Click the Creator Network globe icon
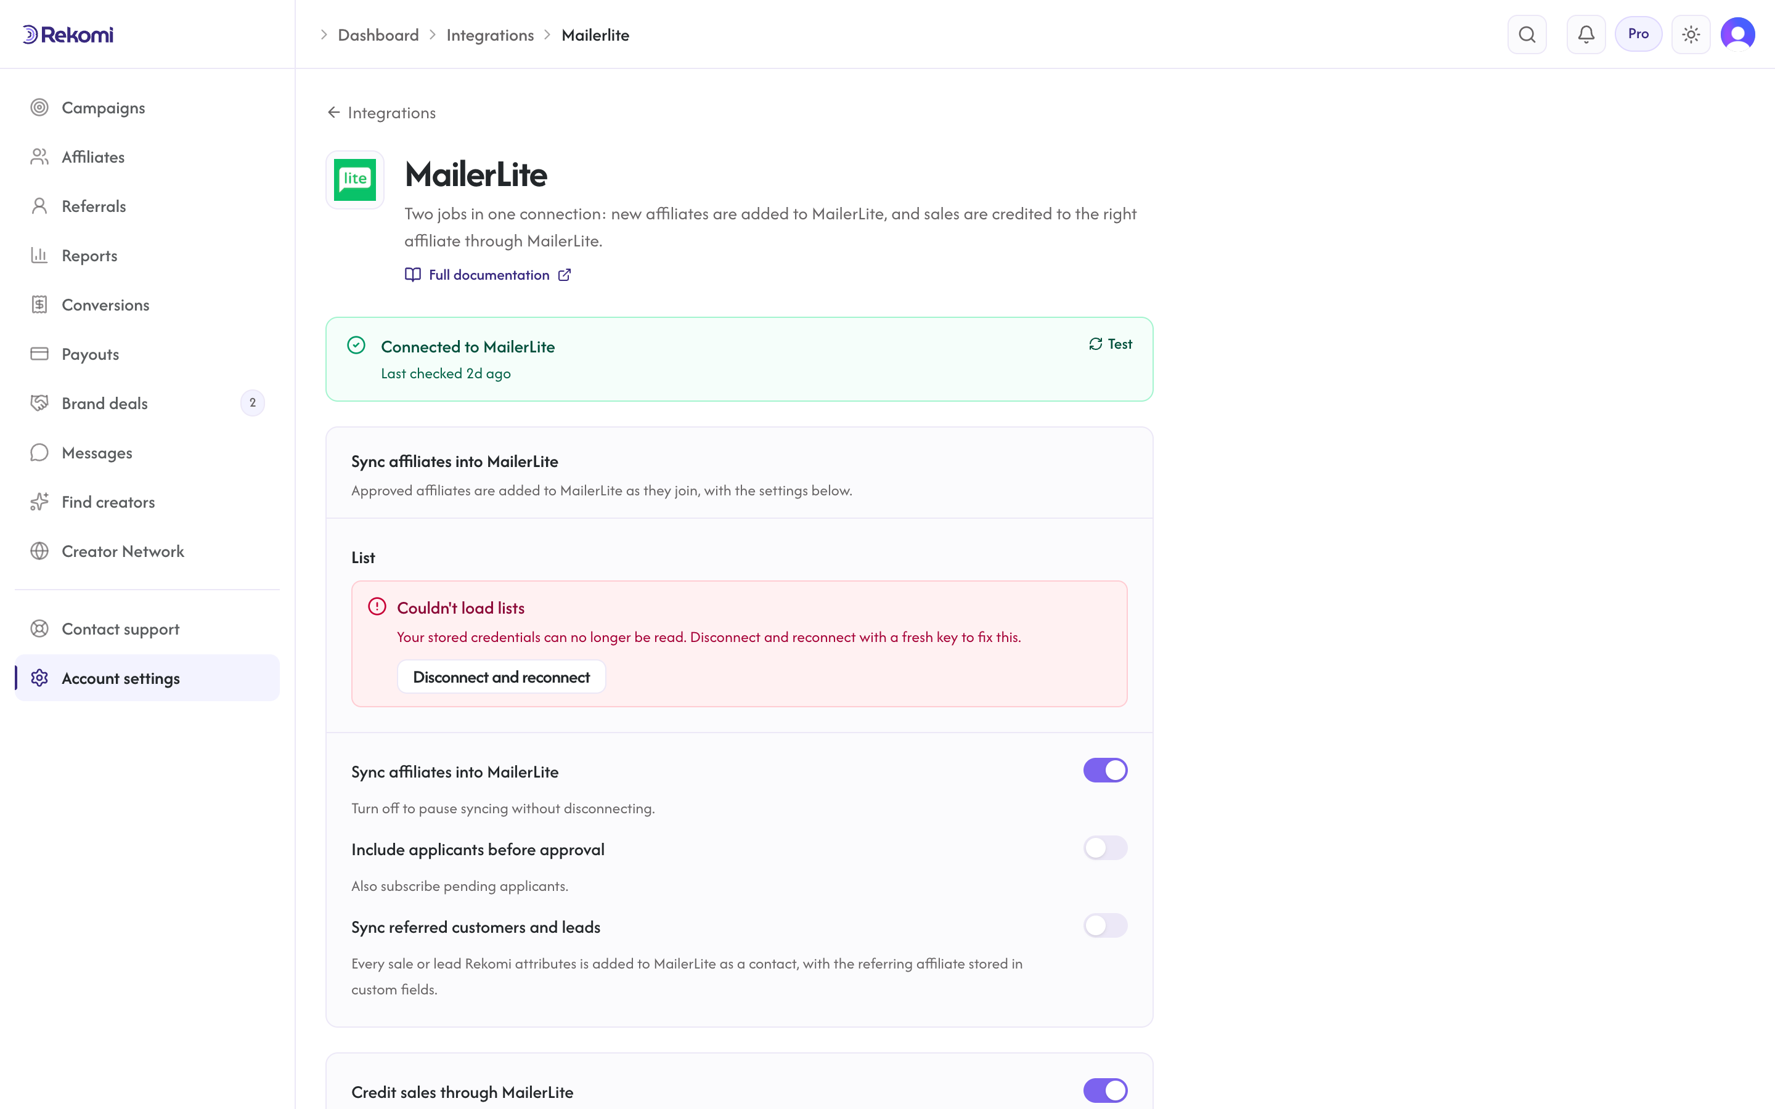 (x=39, y=551)
